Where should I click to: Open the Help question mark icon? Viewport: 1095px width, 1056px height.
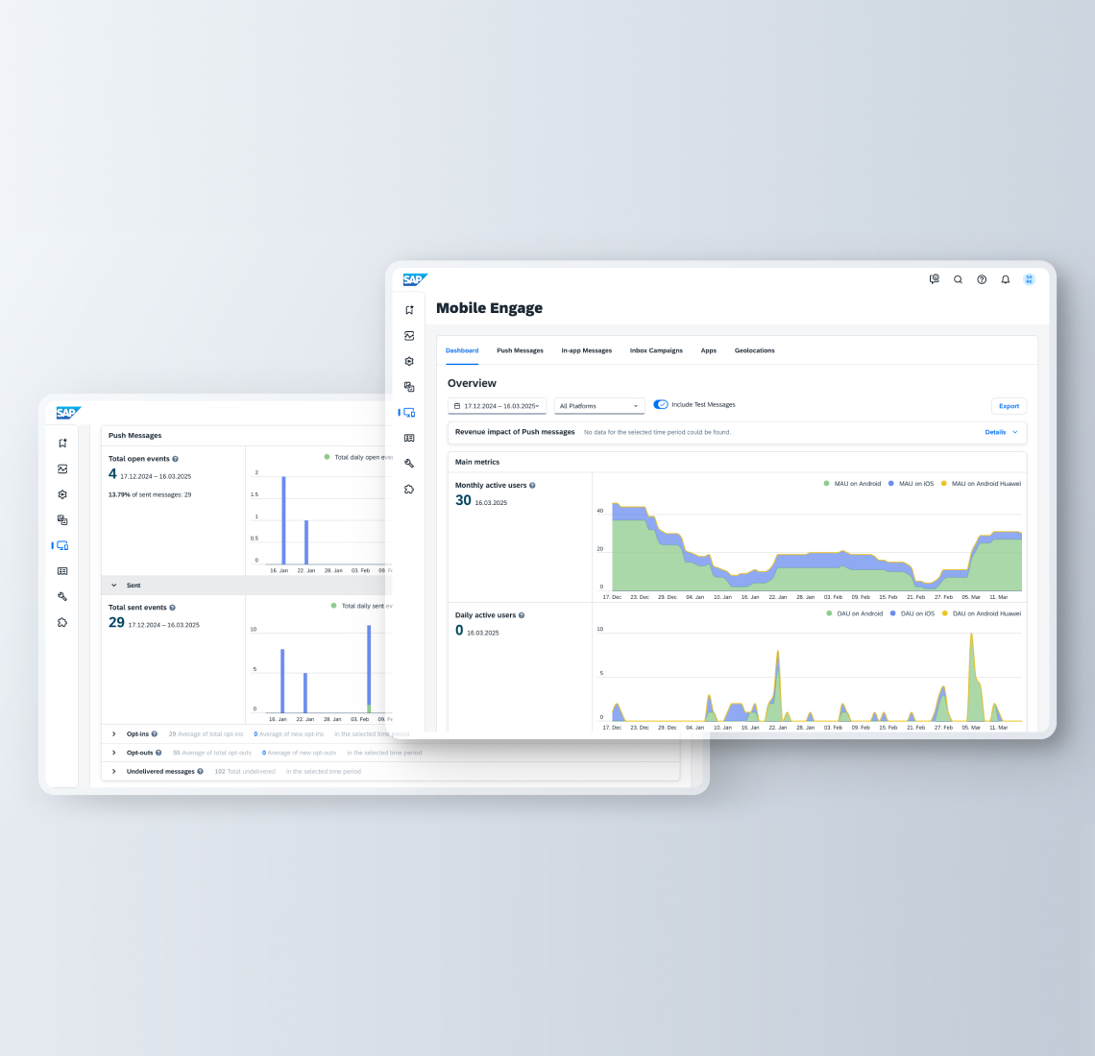(x=982, y=279)
